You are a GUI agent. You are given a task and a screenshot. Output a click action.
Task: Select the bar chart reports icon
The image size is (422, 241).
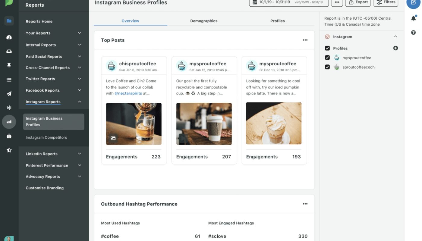[9, 122]
